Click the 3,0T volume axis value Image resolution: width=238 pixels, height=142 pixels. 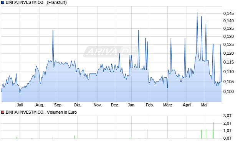coord(227,116)
